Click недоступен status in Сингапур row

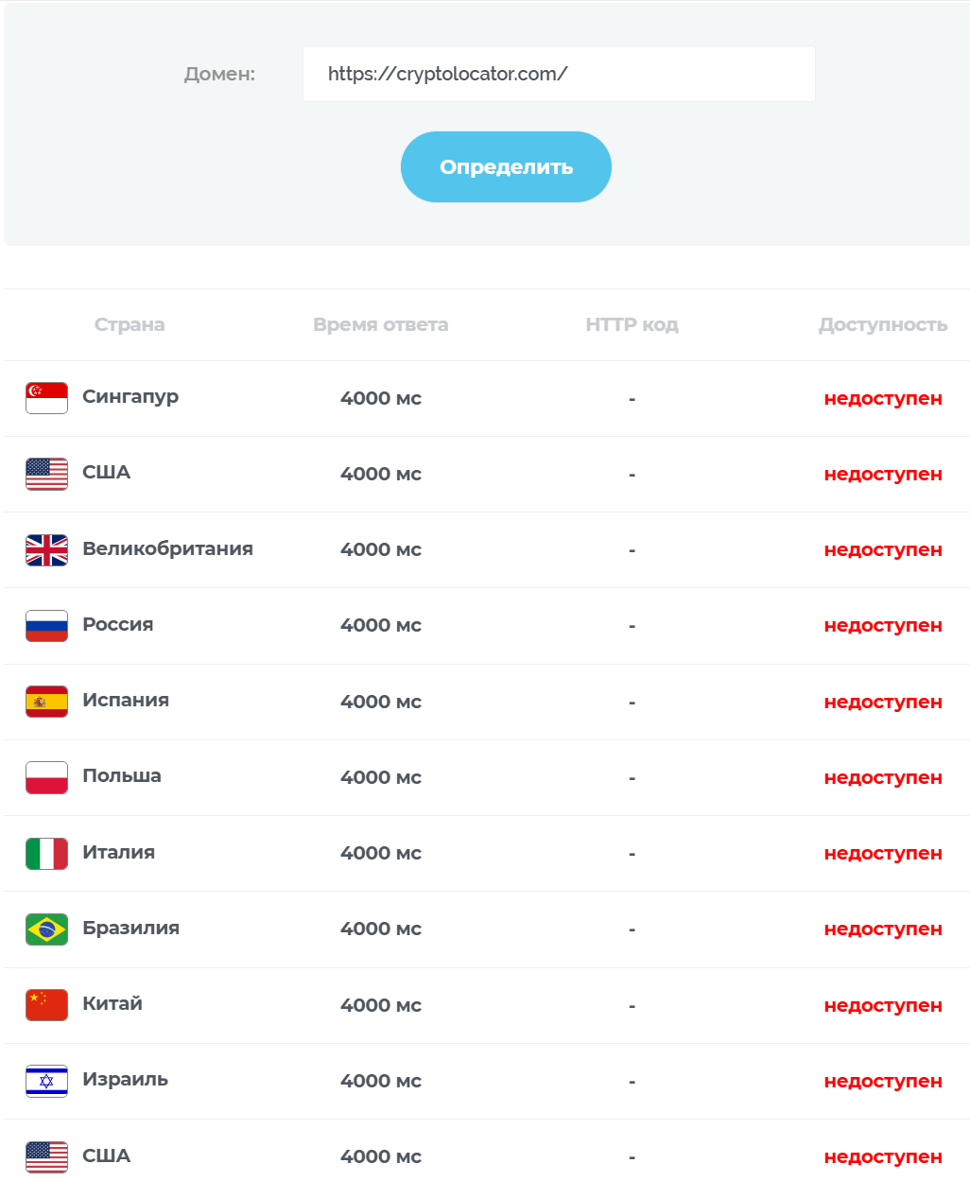pos(883,398)
